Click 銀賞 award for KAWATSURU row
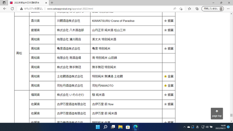Image resolution: width=233 pixels, height=131 pixels. pos(169,21)
